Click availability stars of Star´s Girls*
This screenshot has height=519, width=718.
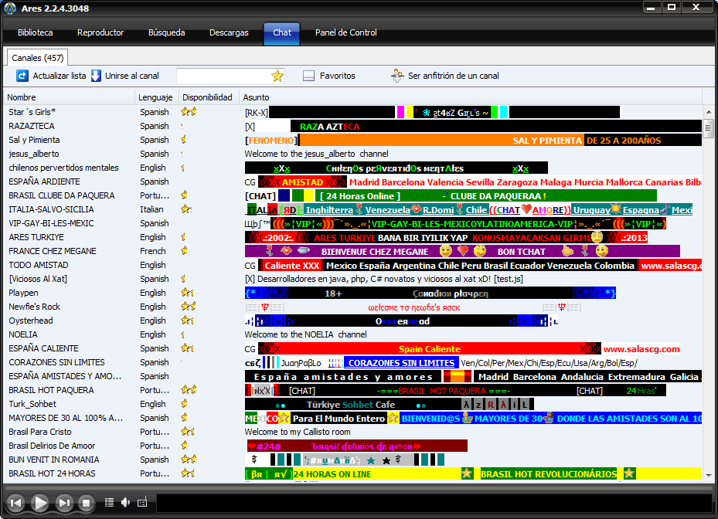coord(189,112)
